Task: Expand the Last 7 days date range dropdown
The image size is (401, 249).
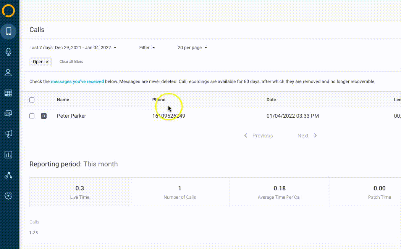Action: (73, 48)
